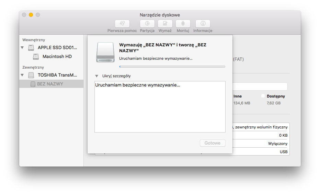Select the APPLE SSD disk icon
The width and height of the screenshot is (320, 194).
[31, 48]
